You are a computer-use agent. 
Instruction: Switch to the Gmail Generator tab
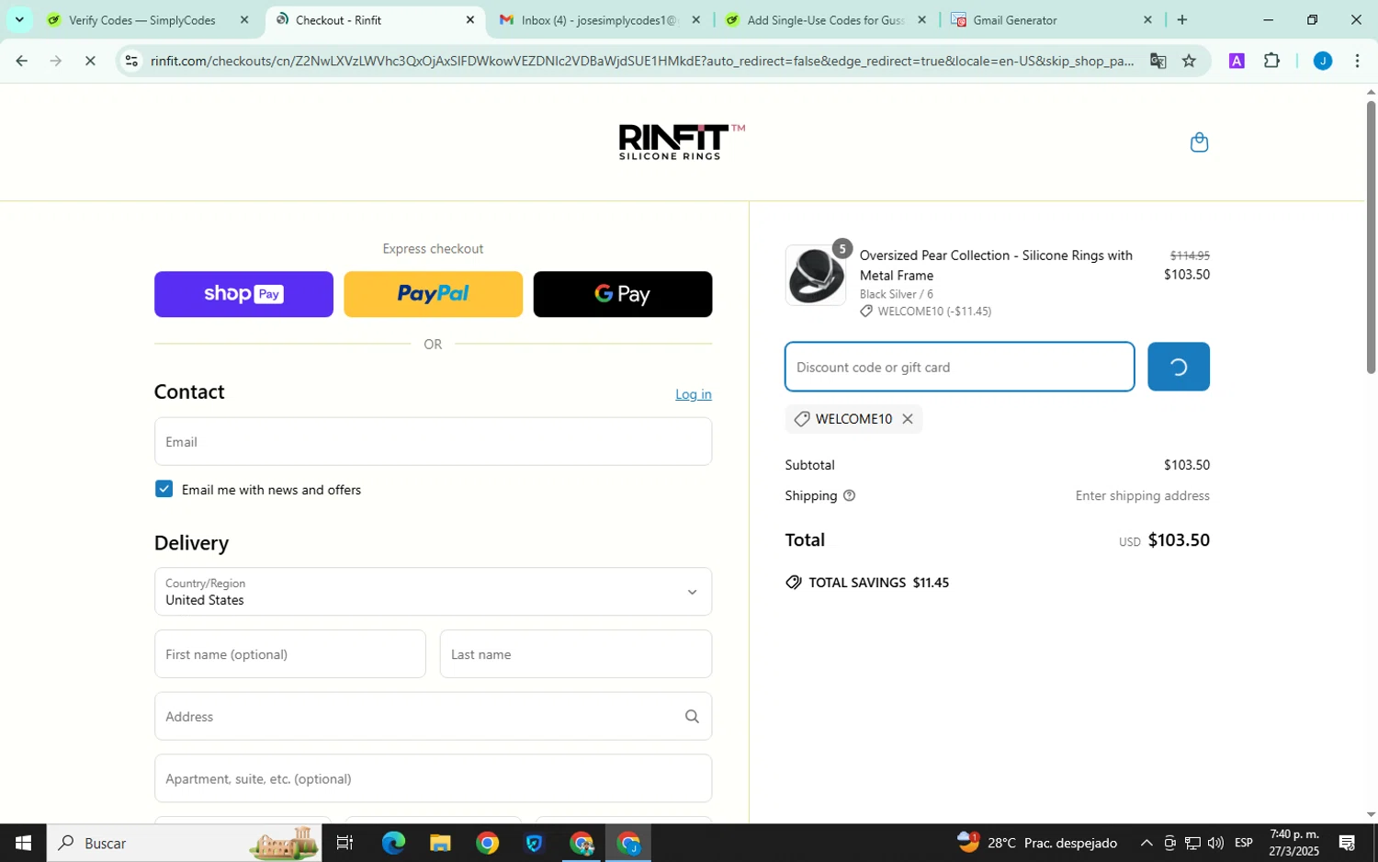point(1015,19)
